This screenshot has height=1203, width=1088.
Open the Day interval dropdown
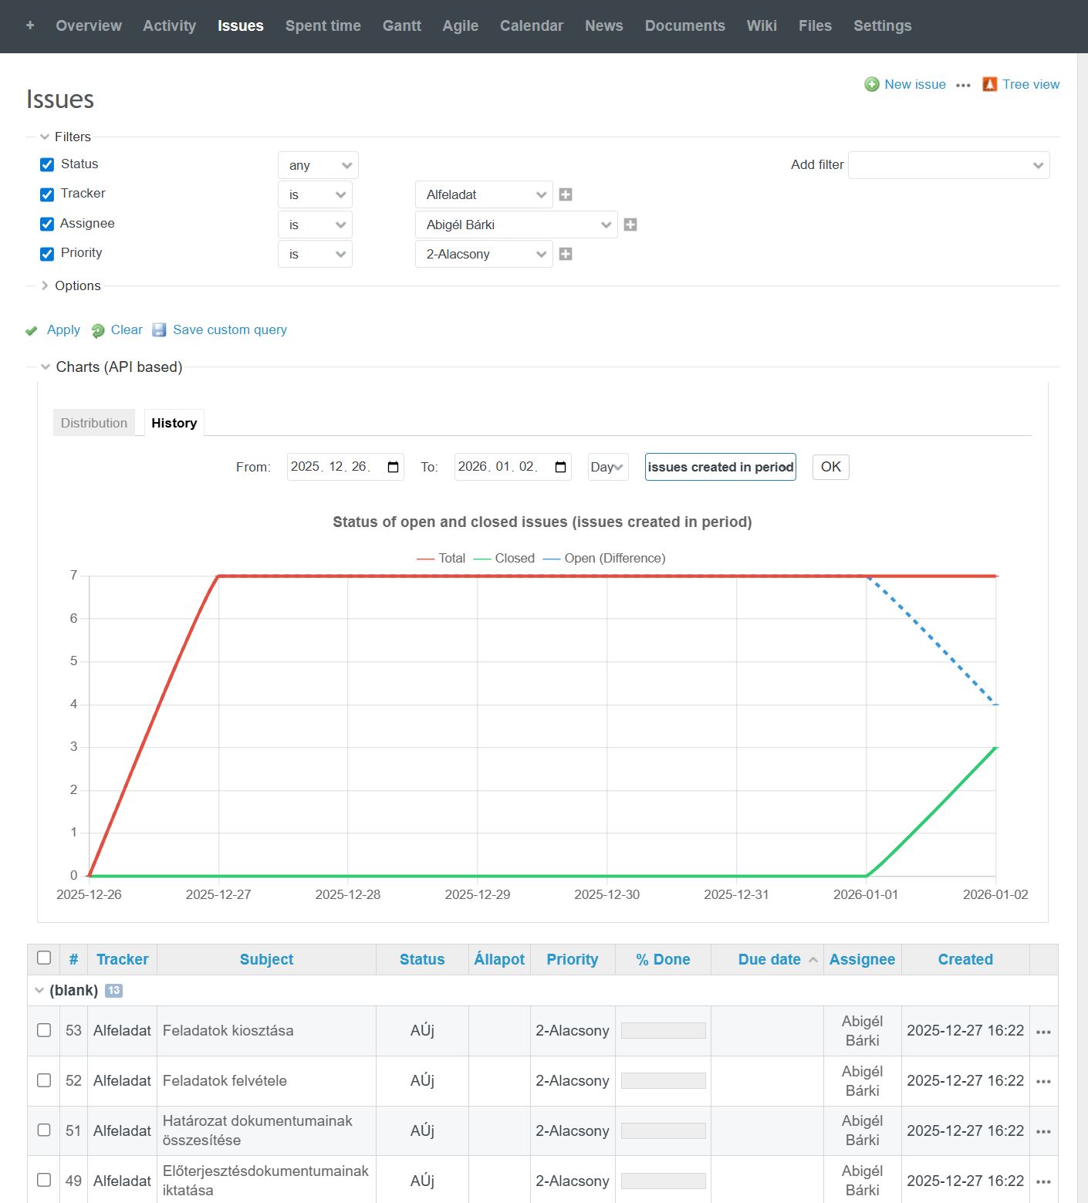tap(607, 467)
